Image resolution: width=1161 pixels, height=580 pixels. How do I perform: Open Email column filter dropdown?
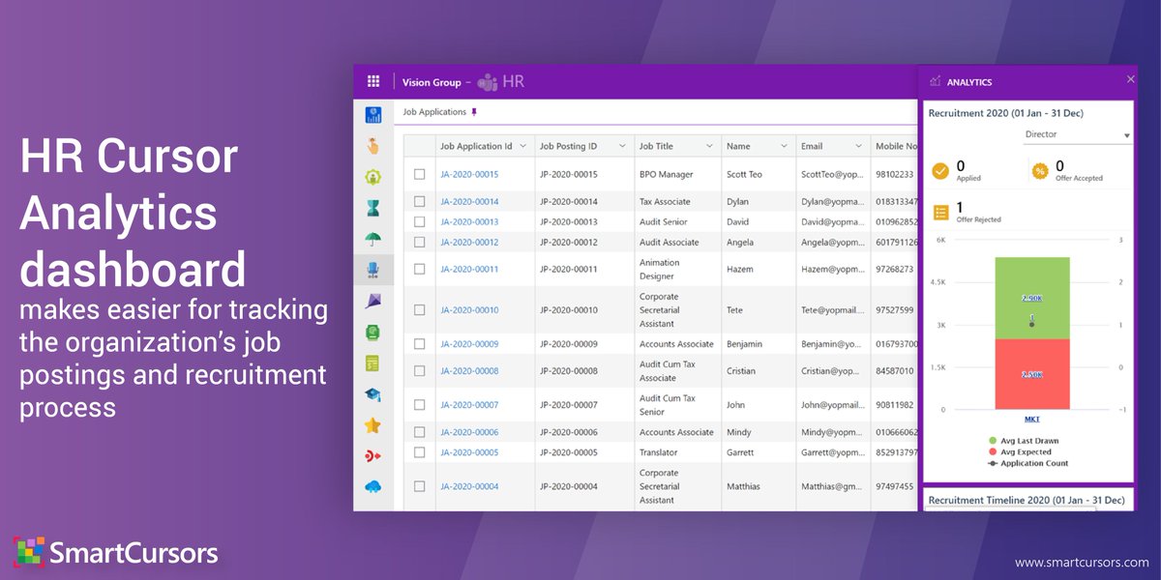tap(858, 146)
